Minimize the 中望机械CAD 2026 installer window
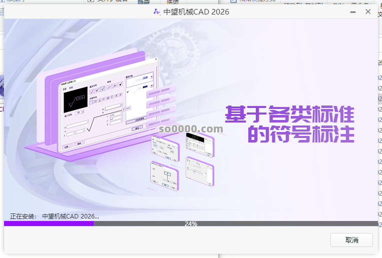 pyautogui.click(x=353, y=12)
